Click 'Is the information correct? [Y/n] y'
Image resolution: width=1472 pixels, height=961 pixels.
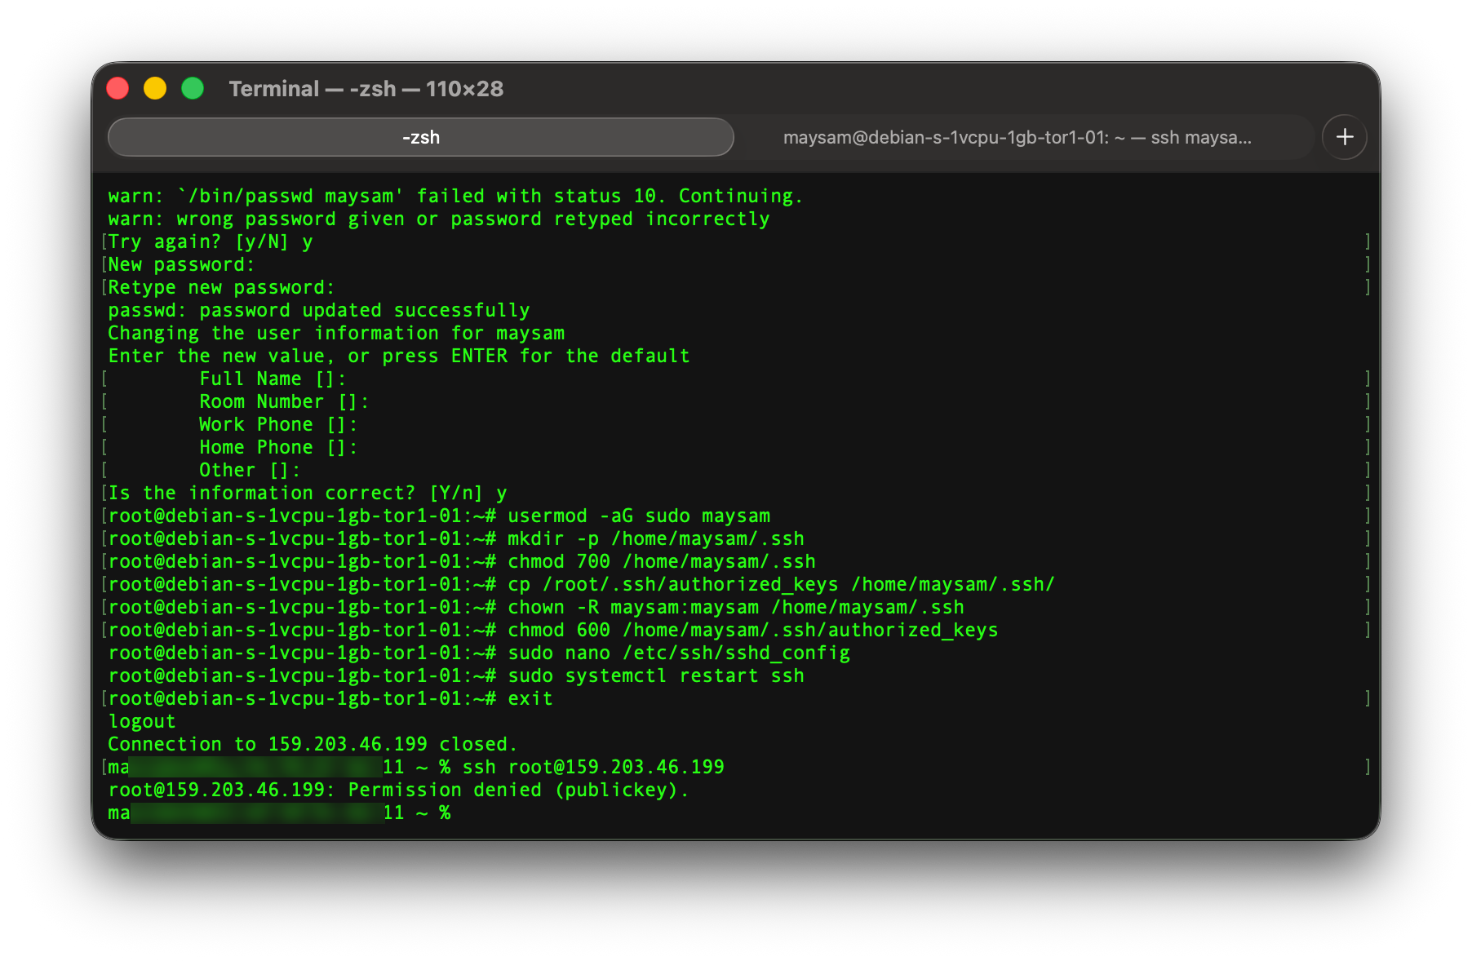[308, 494]
